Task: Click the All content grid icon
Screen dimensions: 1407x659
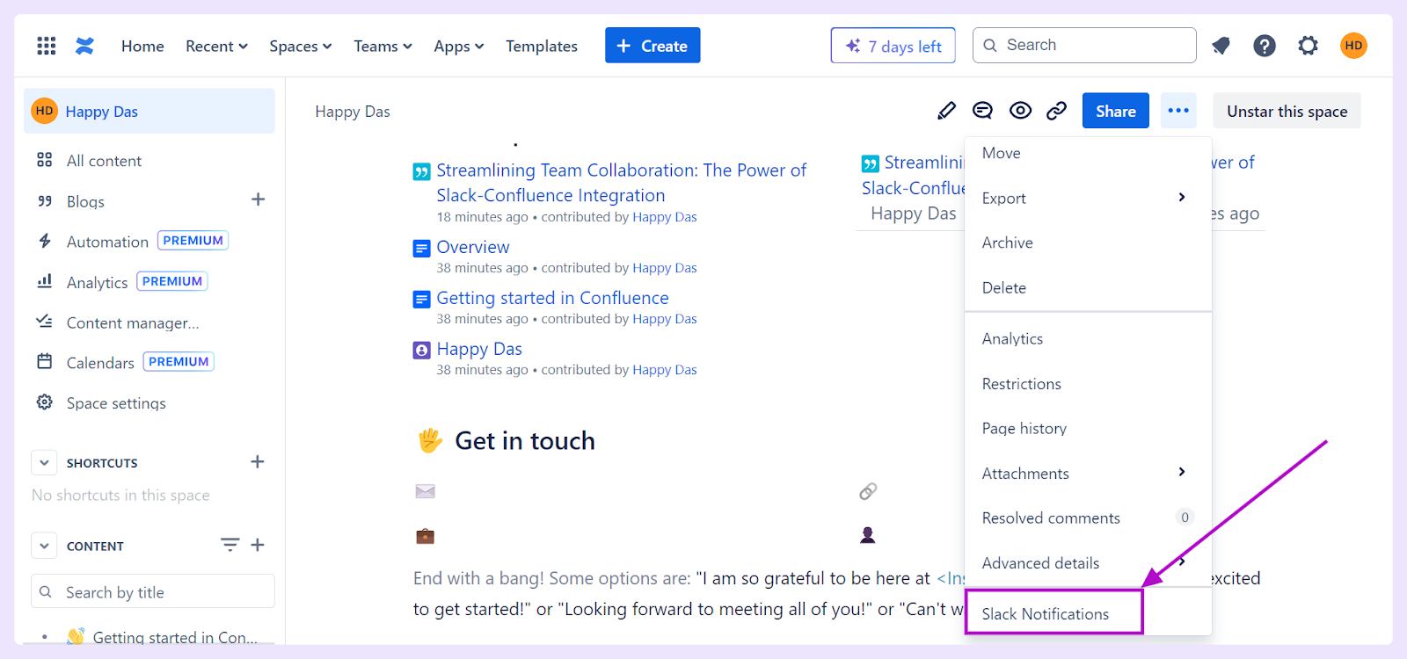Action: (44, 160)
